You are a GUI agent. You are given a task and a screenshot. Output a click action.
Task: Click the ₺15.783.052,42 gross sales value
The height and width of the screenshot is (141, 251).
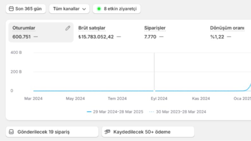96,37
